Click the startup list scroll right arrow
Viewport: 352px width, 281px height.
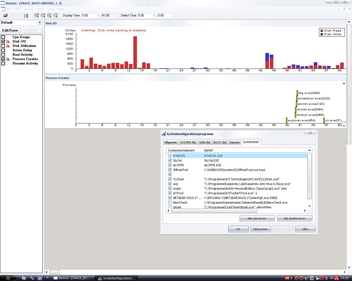coord(305,211)
